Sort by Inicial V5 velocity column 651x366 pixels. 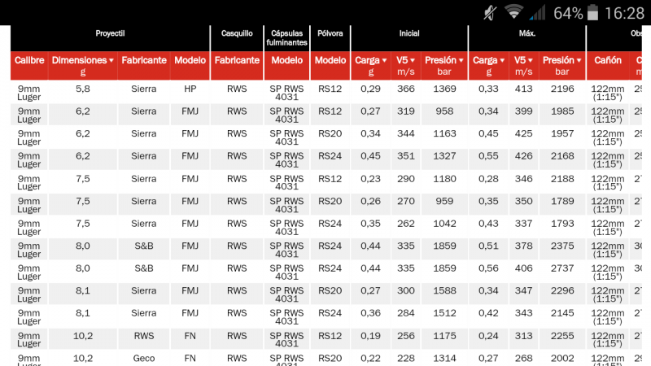click(x=405, y=60)
